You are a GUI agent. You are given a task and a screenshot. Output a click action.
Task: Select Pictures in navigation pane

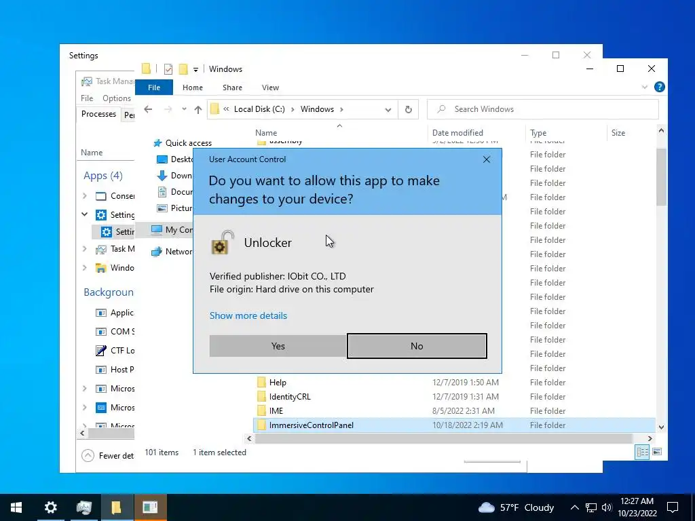point(174,208)
